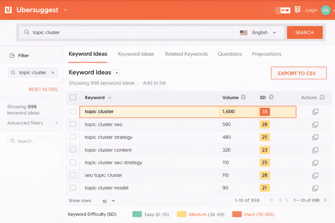Click the copy icon for 'topic cluster model'
Screen dimensions: 335x223
(x=315, y=188)
